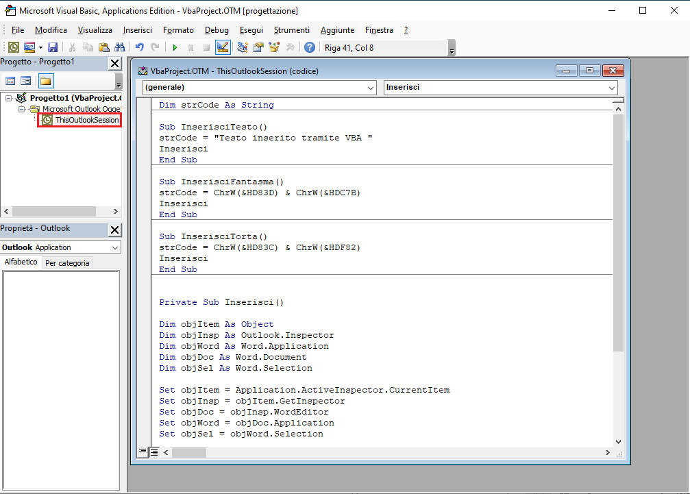Open the Esegui menu
The width and height of the screenshot is (690, 494).
point(251,30)
